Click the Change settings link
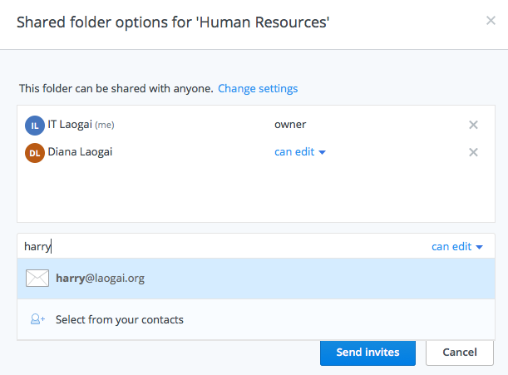Screen dimensions: 508x375 point(258,88)
